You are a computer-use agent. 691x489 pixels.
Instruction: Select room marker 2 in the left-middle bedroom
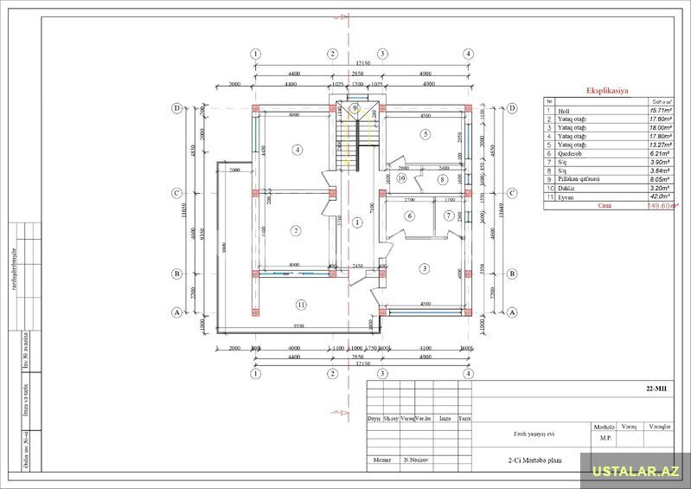296,230
